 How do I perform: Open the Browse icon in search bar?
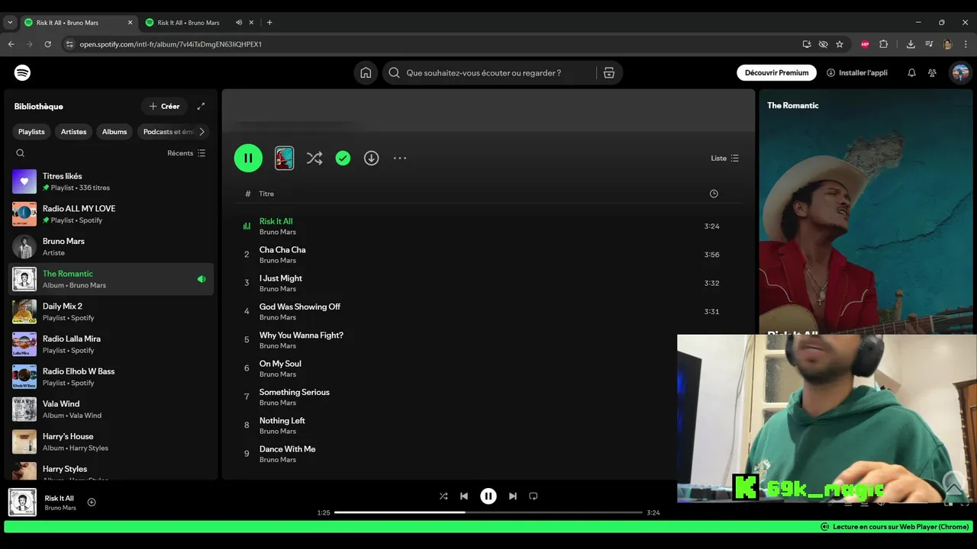(608, 73)
